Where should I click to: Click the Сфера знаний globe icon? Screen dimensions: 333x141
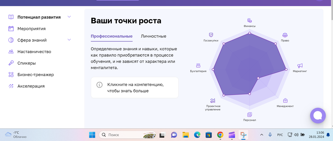[x=11, y=40]
